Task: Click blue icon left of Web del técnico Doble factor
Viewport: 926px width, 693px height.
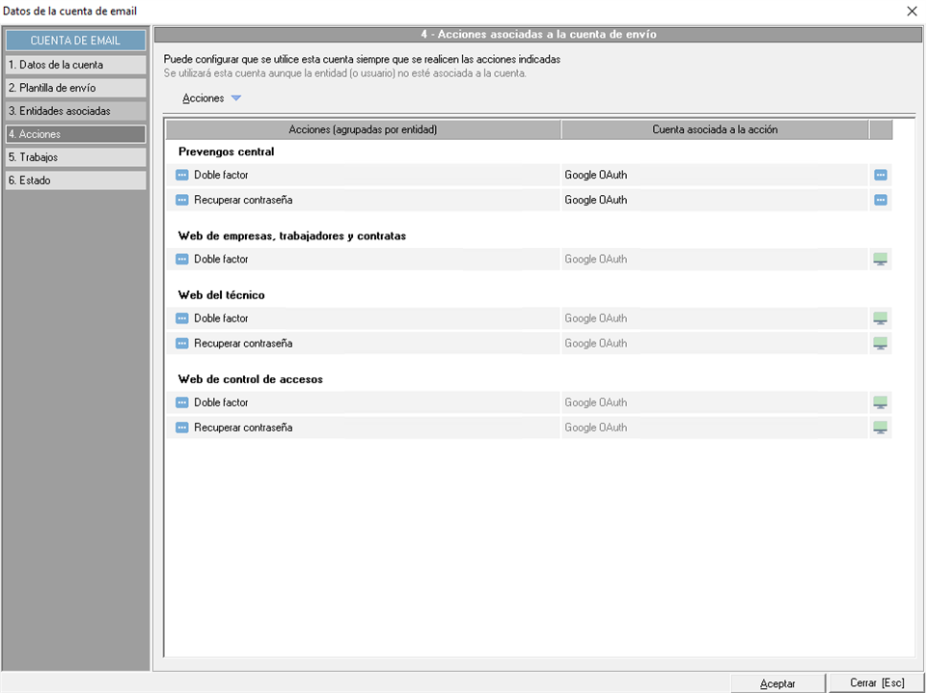Action: [182, 319]
